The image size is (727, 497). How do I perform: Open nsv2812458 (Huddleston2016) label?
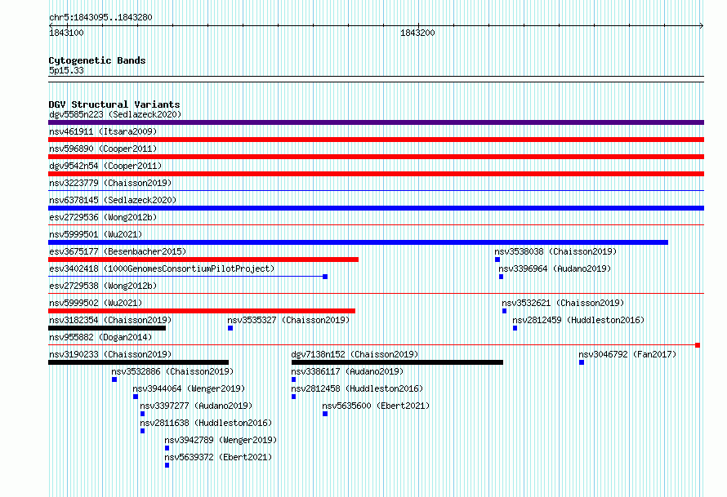(x=357, y=388)
